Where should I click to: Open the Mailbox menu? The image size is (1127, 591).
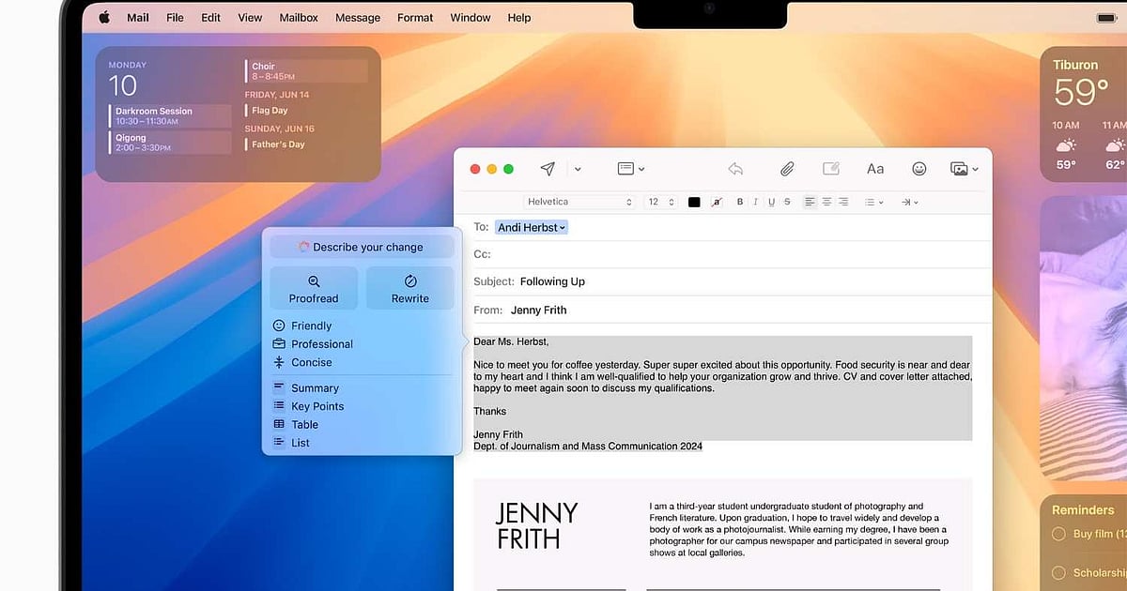[299, 17]
